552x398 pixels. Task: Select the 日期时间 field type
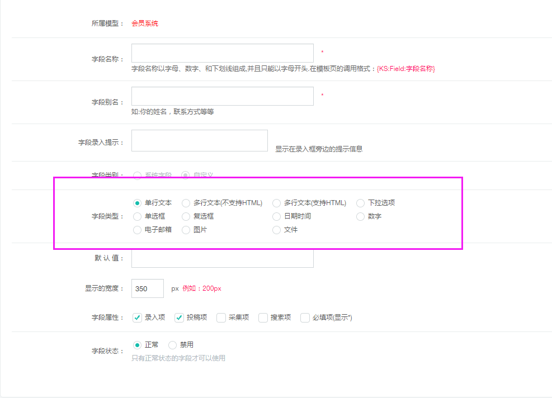pos(276,216)
